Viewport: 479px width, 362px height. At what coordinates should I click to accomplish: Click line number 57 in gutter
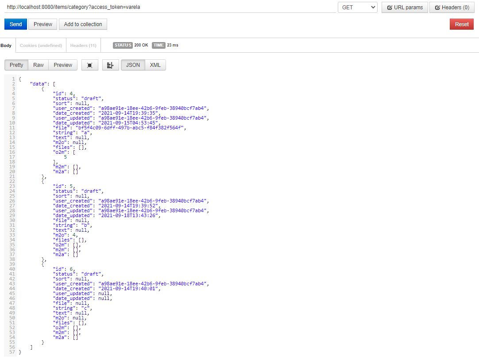pos(12,352)
